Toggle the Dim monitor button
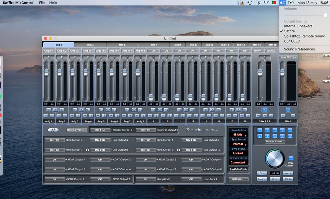330x199 pixels. click(x=262, y=173)
